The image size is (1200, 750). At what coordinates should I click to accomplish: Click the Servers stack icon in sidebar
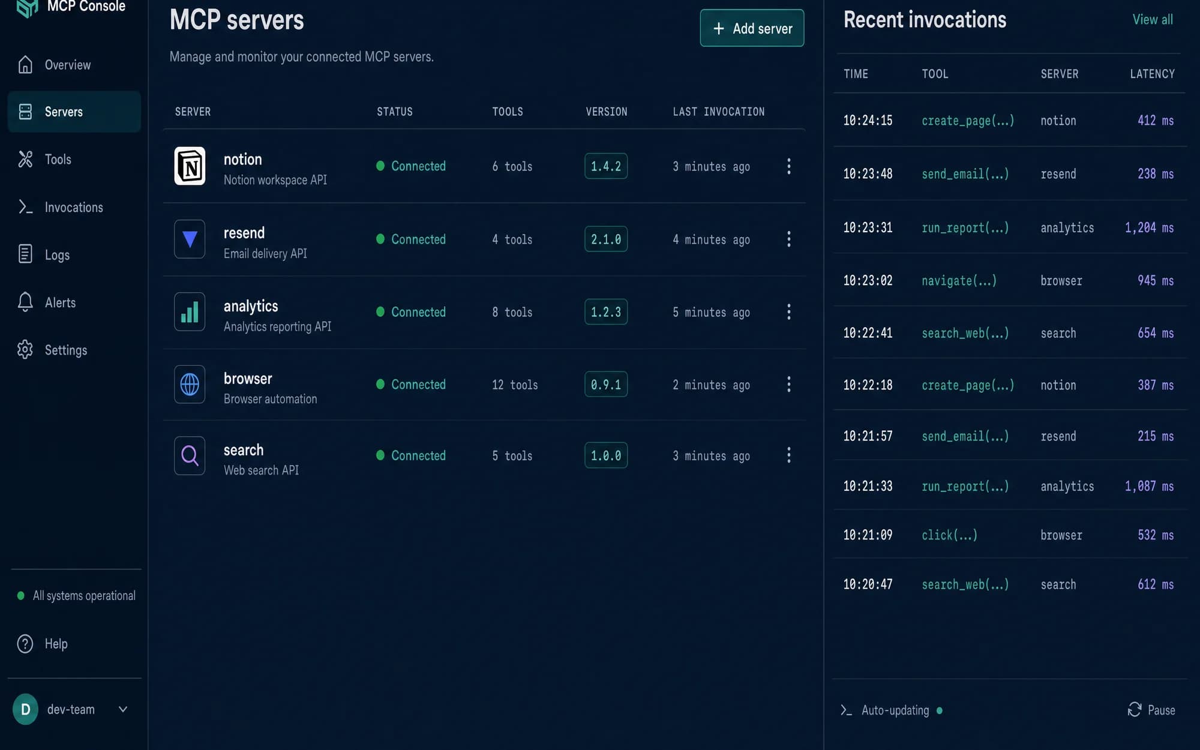[x=25, y=112]
